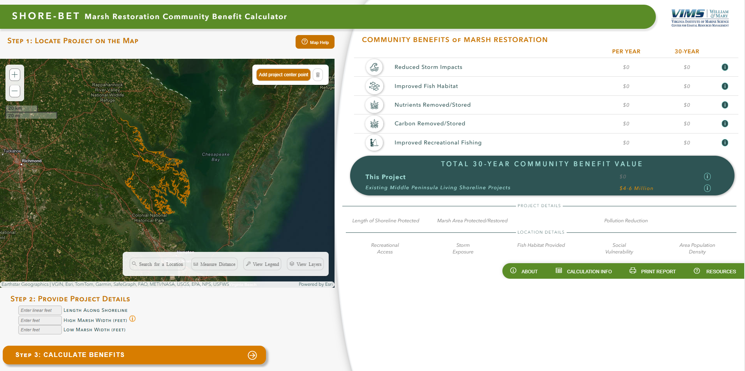Open info for Improved Fish Habitat
Screen dimensions: 745x371
pyautogui.click(x=725, y=86)
